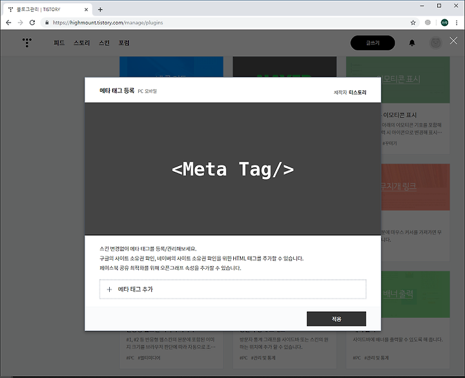Click the #꾸미기 tag
Viewport: 465px width, 378px height.
(x=389, y=143)
